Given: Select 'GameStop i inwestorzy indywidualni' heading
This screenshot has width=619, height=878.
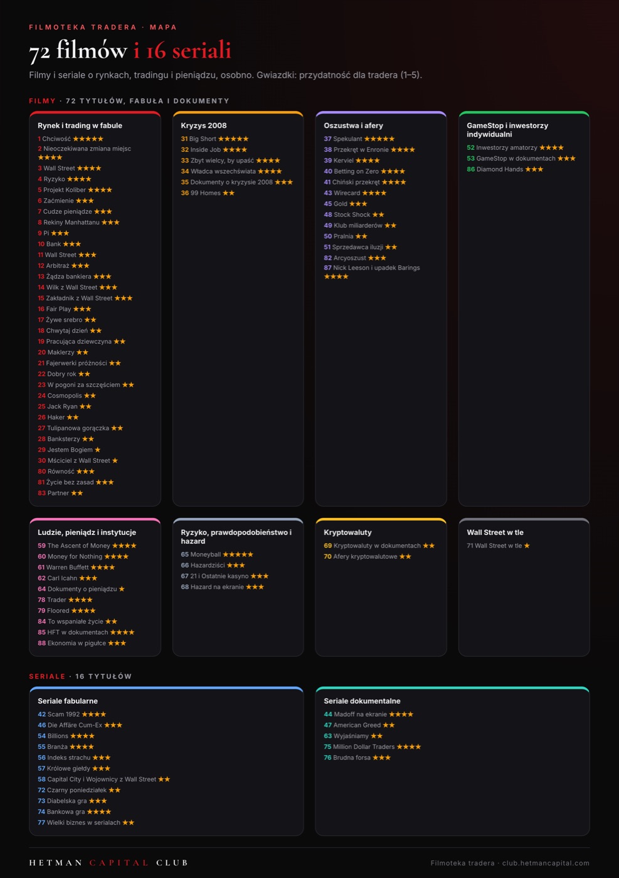Looking at the screenshot, I should tap(507, 130).
